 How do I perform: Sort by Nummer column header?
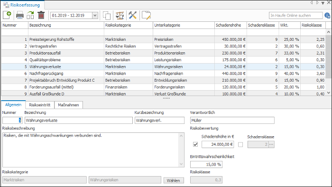[15, 25]
